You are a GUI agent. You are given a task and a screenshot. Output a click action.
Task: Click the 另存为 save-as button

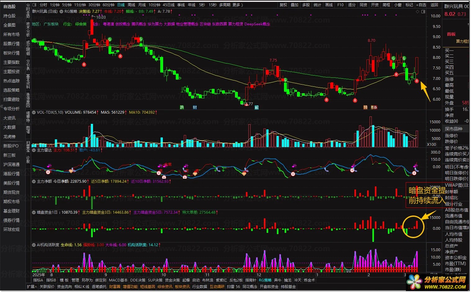coord(87,280)
